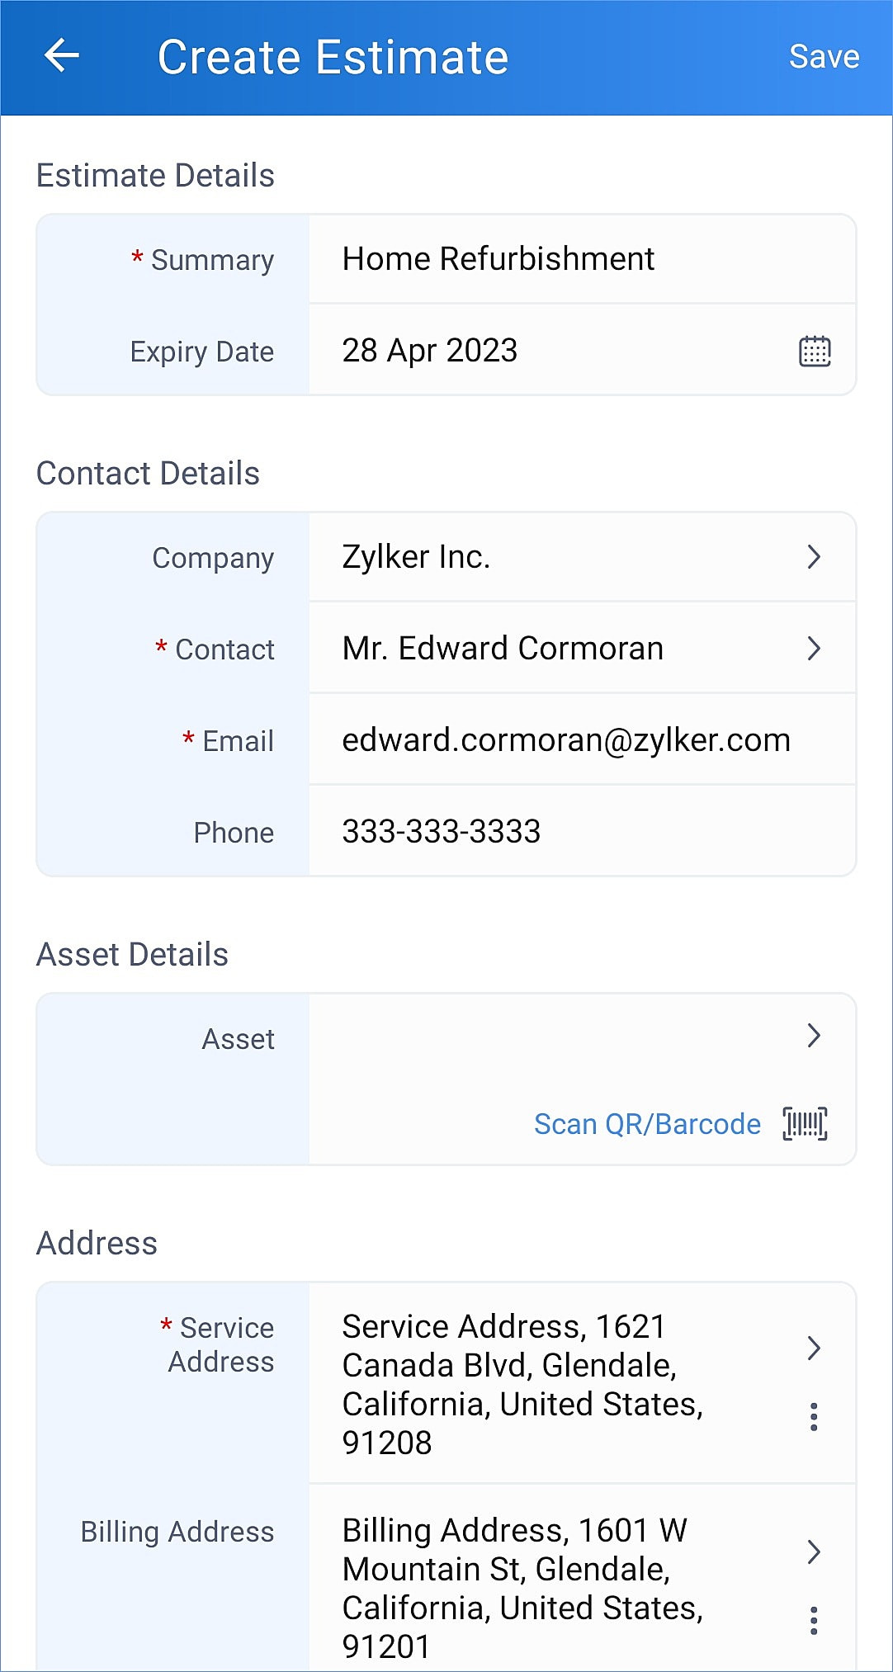Select Zylker Inc. company entry
This screenshot has width=893, height=1672.
point(416,557)
